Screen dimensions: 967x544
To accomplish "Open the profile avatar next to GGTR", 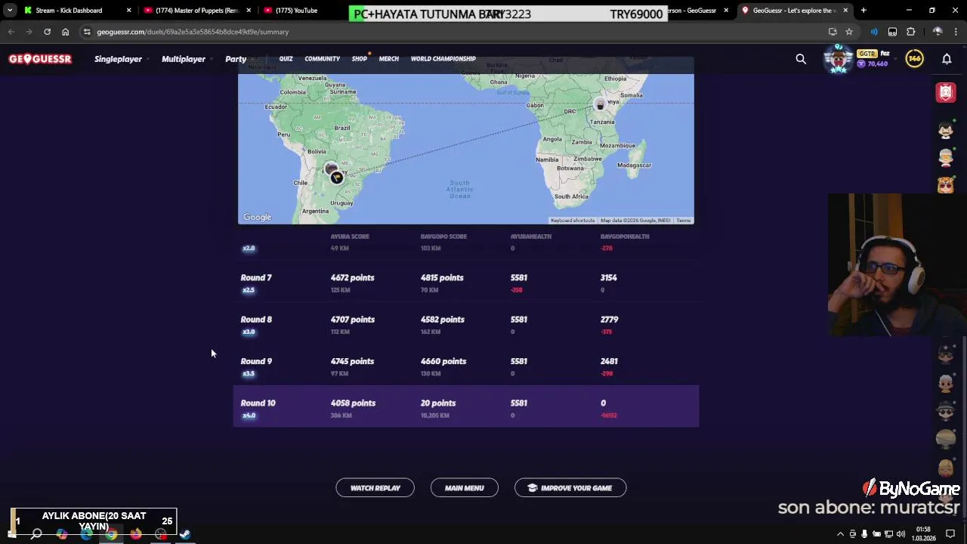I will tap(839, 59).
